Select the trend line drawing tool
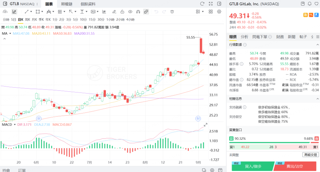320x172 pixels. 27,12
